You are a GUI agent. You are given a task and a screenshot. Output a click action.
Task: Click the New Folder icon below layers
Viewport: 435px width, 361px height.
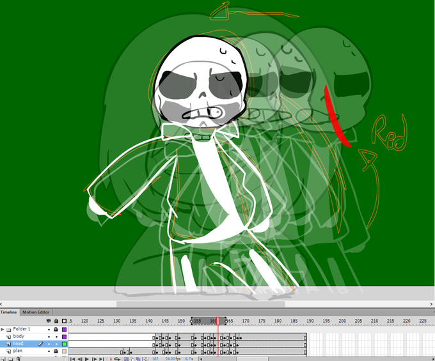(10, 359)
